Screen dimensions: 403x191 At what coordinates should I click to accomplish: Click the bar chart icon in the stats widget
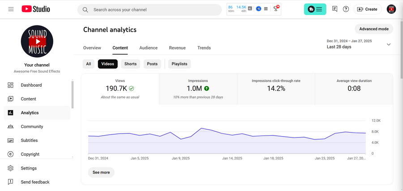[250, 9]
